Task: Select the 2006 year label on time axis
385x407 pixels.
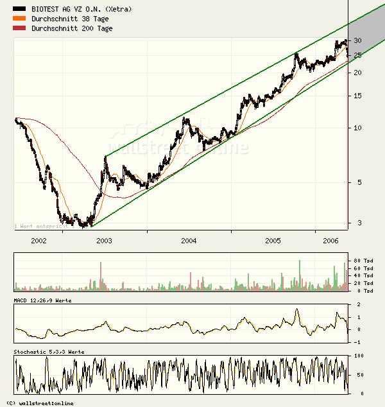Action: [x=330, y=241]
